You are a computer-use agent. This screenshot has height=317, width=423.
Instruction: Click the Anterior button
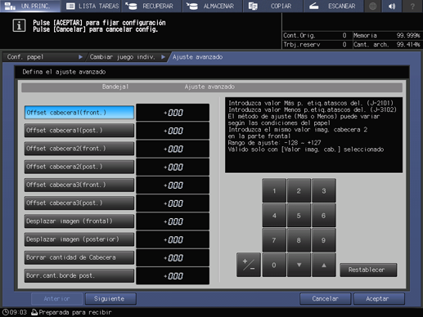pyautogui.click(x=56, y=299)
